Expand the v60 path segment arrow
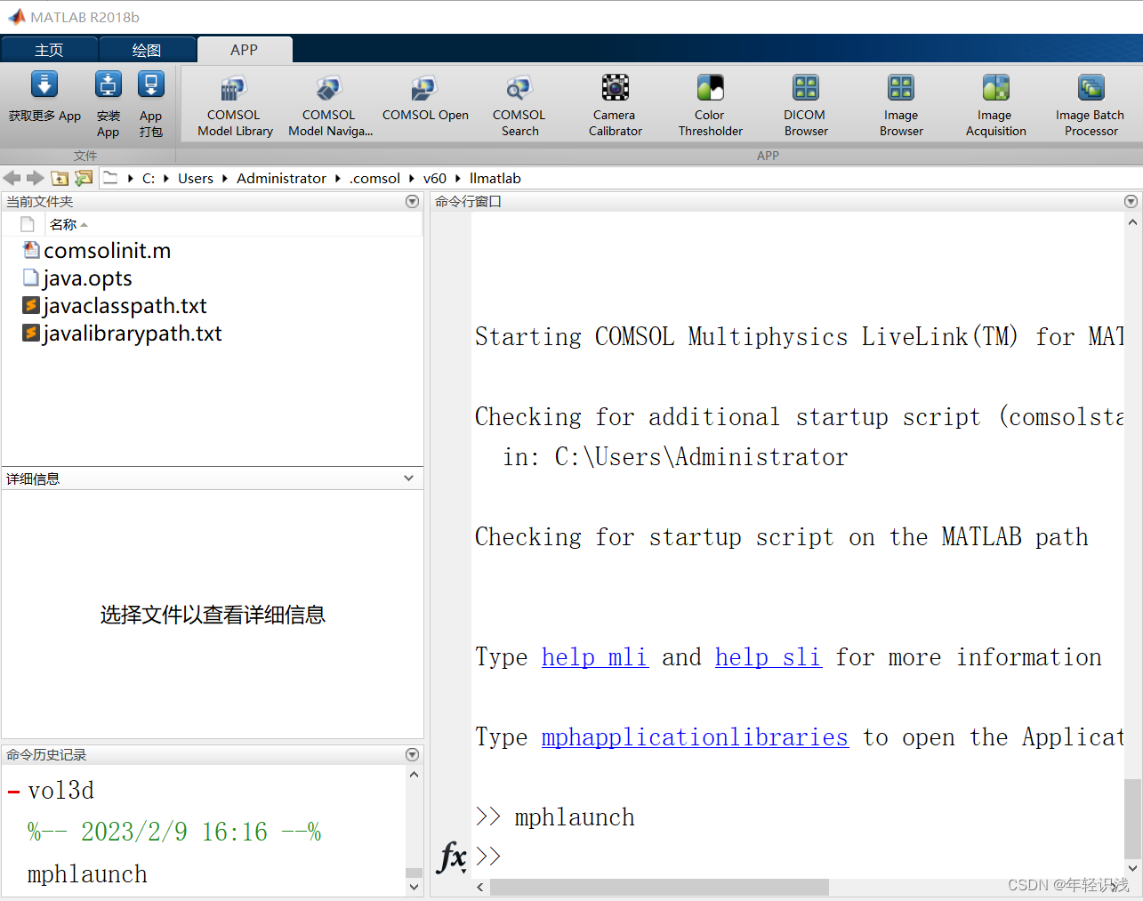Image resolution: width=1143 pixels, height=901 pixels. click(x=458, y=178)
